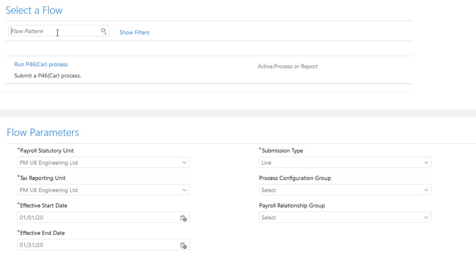Expand the Payroll Relationship Group dropdown
476x256 pixels.
[426, 218]
